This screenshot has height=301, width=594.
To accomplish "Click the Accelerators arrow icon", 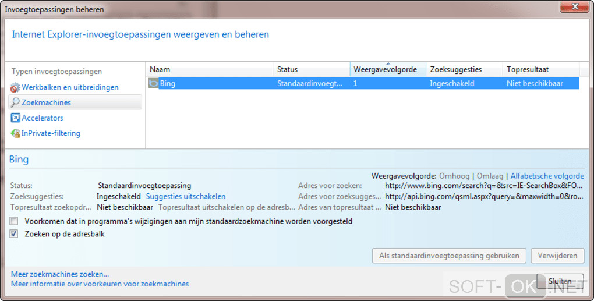I will click(15, 118).
